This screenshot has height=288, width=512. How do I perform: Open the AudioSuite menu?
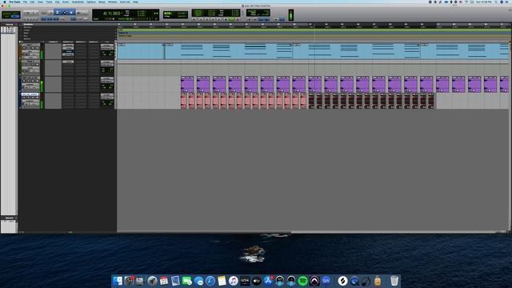click(x=78, y=2)
